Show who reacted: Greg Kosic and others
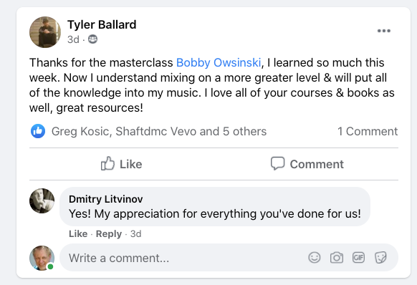Viewport: 417px width, 285px height. pyautogui.click(x=159, y=131)
